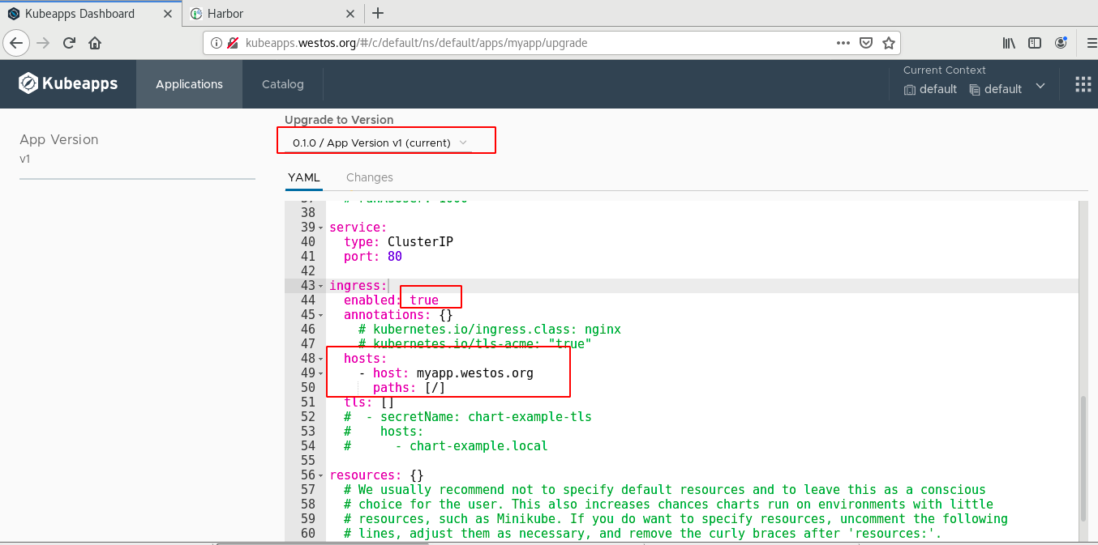Screen dimensions: 1098x545
Task: Reload the current page
Action: [70, 43]
